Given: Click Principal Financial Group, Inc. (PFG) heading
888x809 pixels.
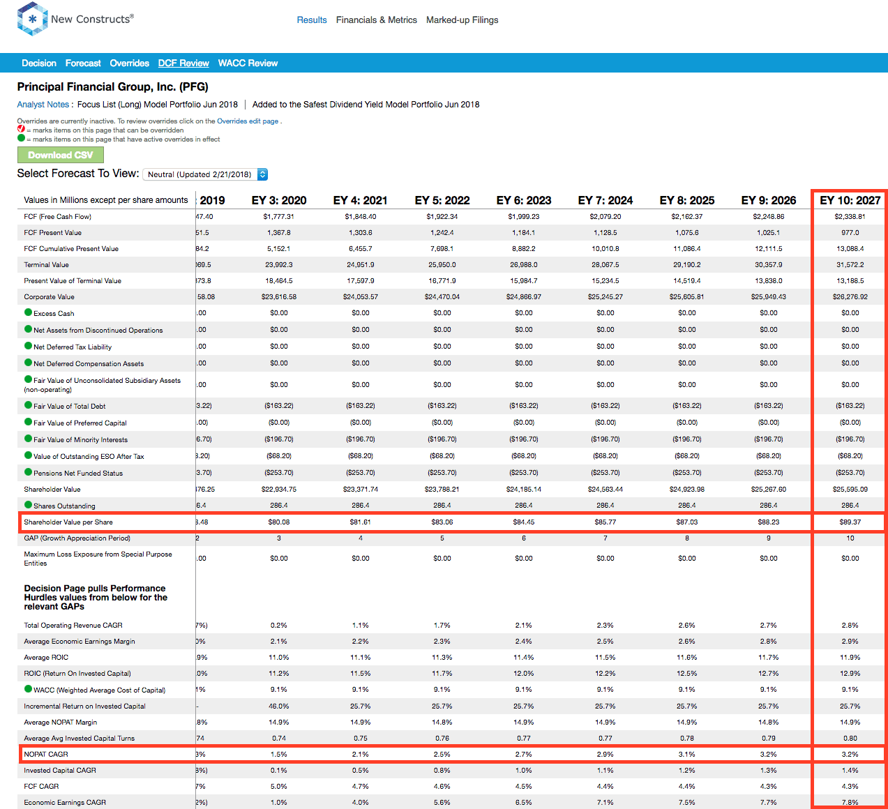Looking at the screenshot, I should (x=113, y=86).
